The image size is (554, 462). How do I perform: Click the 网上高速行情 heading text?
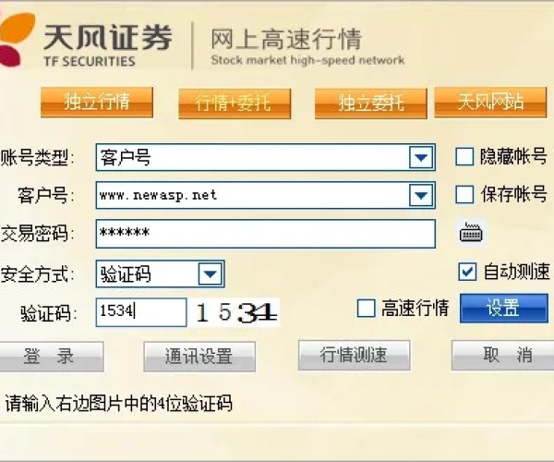286,39
